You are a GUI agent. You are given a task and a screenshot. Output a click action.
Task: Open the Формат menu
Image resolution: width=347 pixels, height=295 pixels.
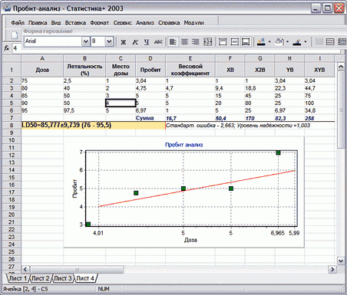click(x=100, y=23)
